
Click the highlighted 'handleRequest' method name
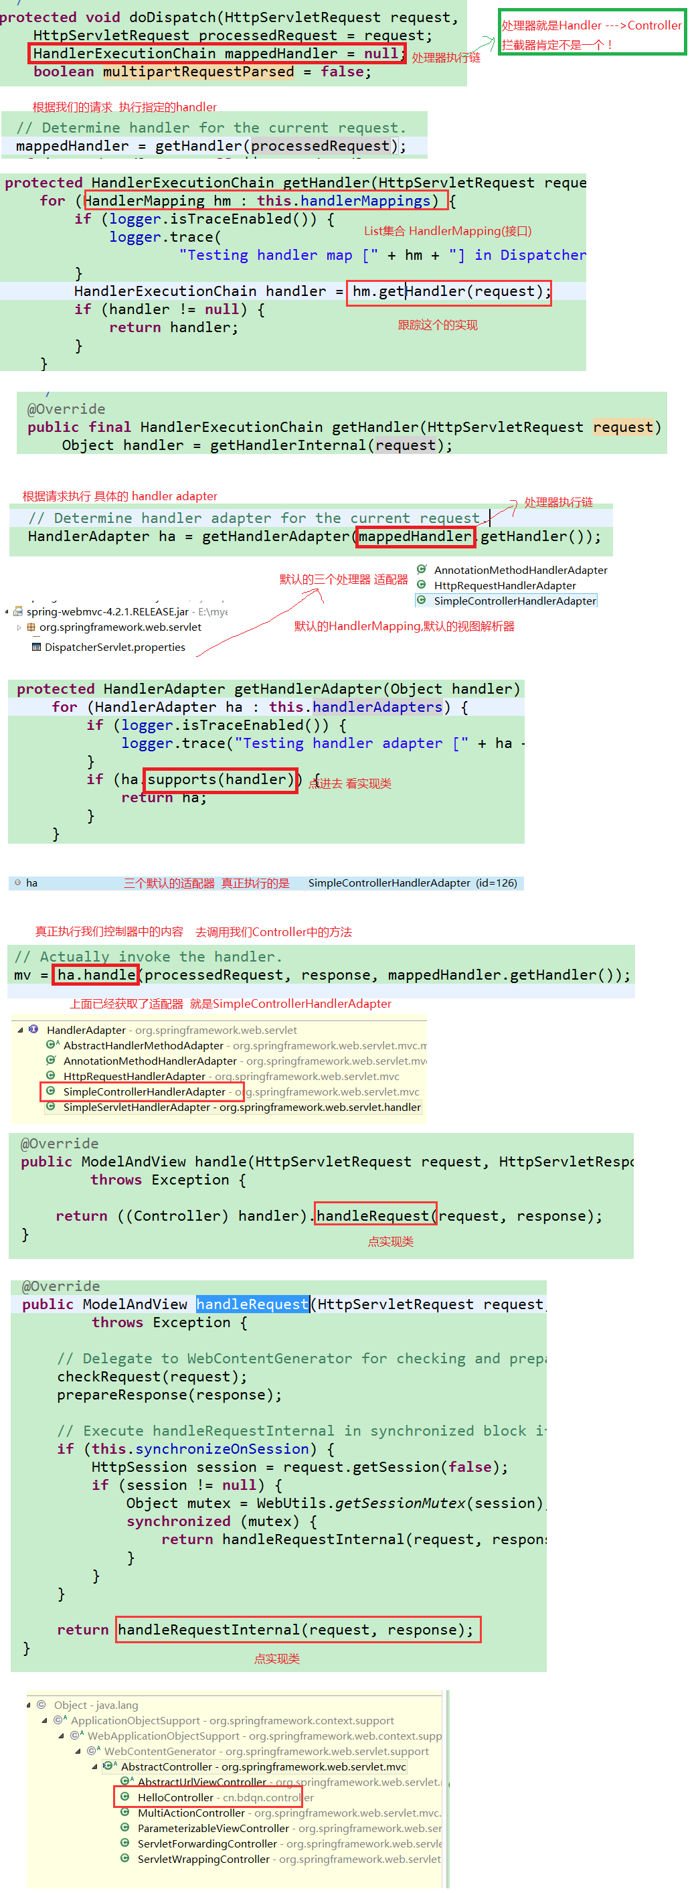point(252,1304)
